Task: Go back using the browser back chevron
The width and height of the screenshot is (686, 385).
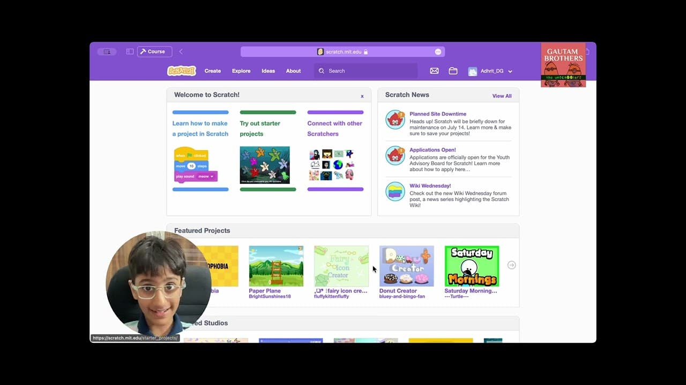Action: [x=181, y=52]
